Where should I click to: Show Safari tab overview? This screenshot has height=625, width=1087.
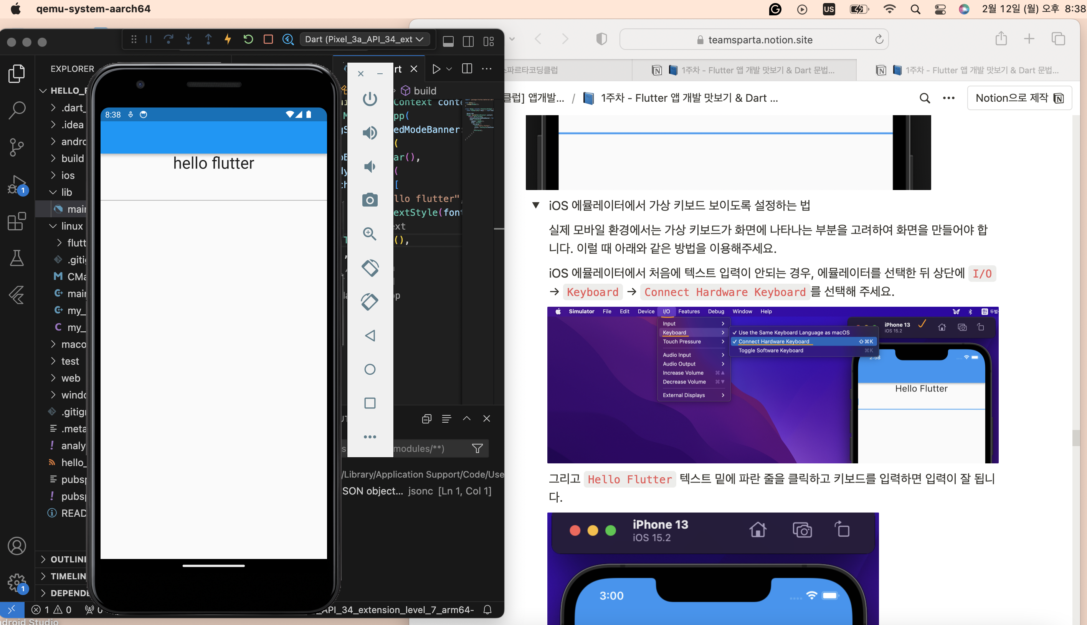click(x=1058, y=39)
